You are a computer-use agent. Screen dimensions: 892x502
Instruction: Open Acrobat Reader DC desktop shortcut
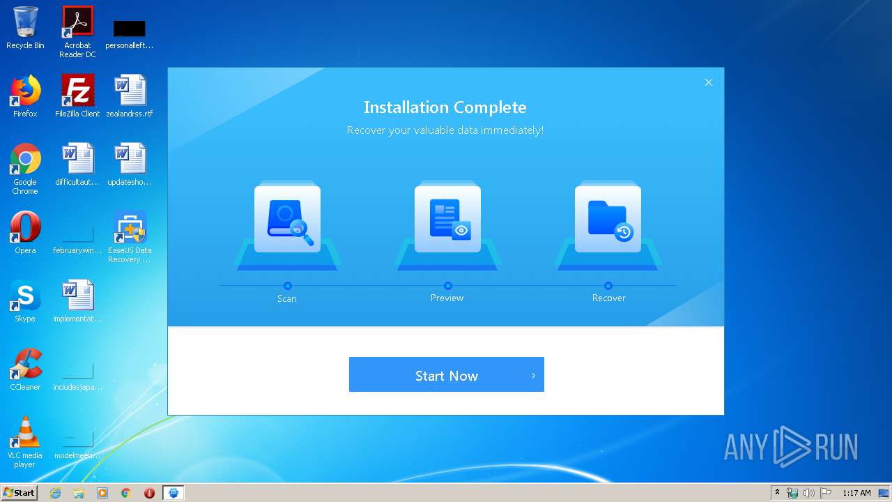click(x=77, y=32)
